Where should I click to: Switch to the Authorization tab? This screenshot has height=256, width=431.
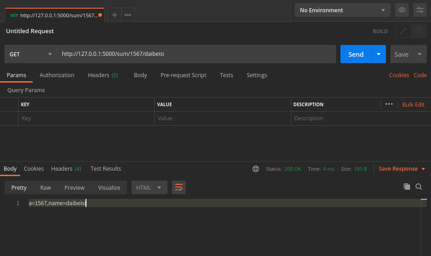click(57, 75)
